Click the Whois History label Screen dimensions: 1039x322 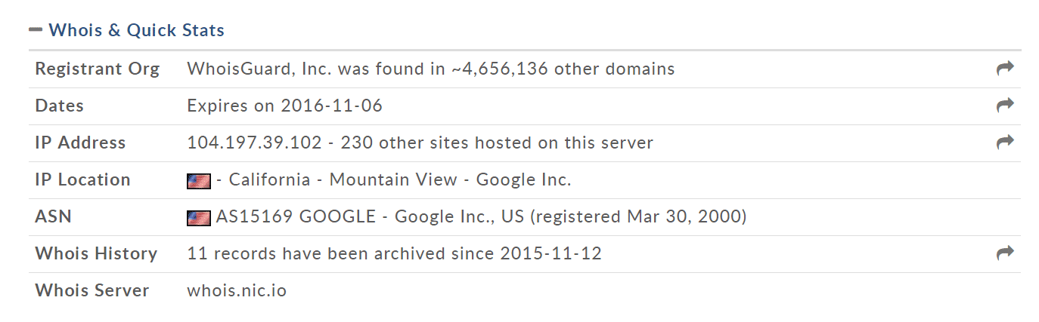[96, 254]
